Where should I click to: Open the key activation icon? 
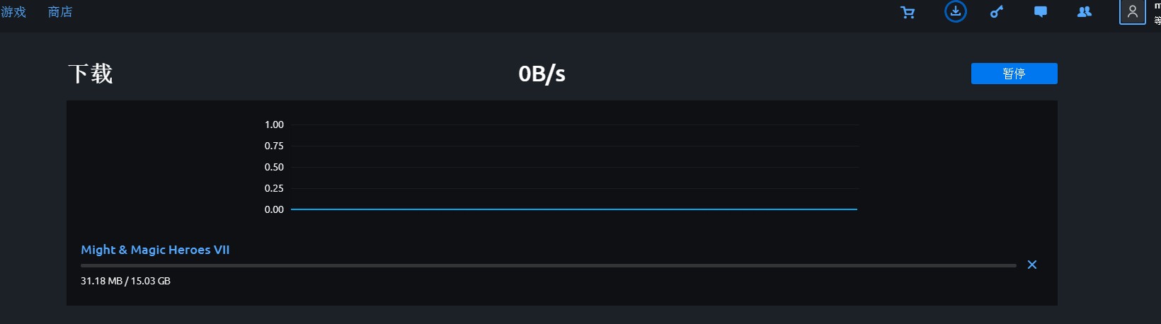point(997,11)
